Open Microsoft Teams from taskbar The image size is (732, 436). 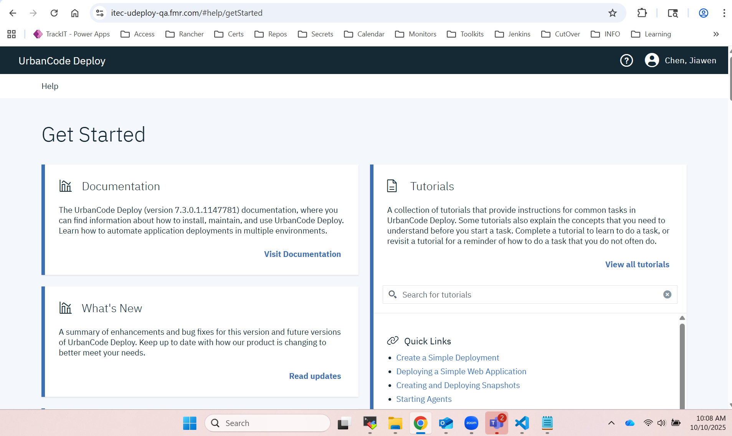(496, 423)
